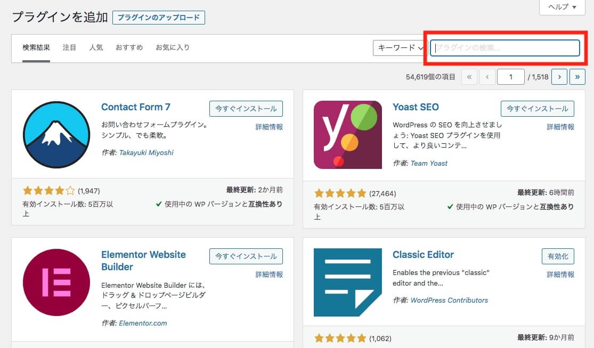Open Yoast SEO title link
Image resolution: width=594 pixels, height=348 pixels.
click(x=416, y=107)
